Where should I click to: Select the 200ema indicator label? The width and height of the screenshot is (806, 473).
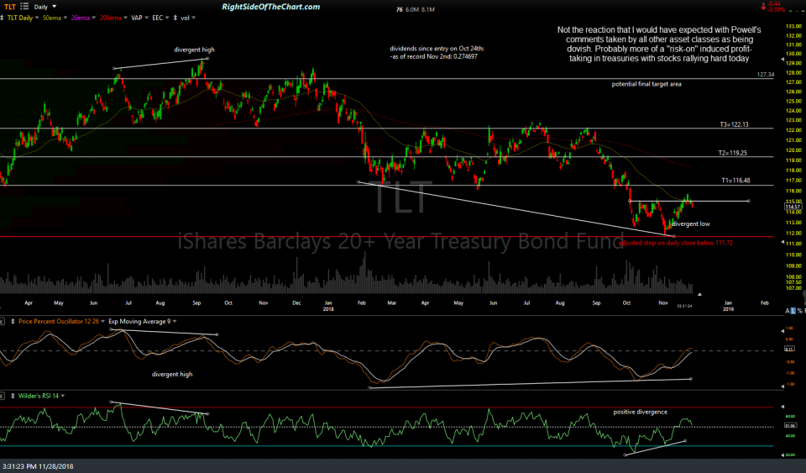click(x=111, y=18)
